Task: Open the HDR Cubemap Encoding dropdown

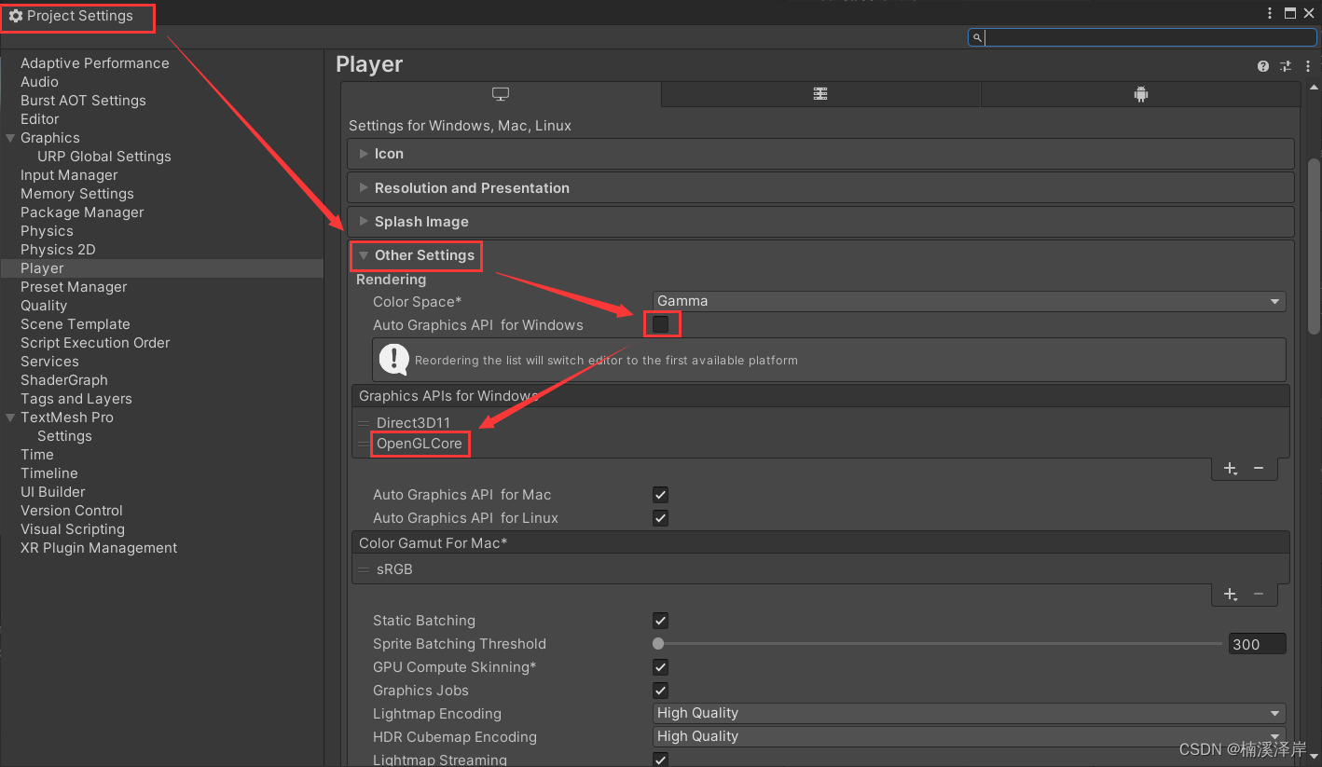Action: click(970, 736)
